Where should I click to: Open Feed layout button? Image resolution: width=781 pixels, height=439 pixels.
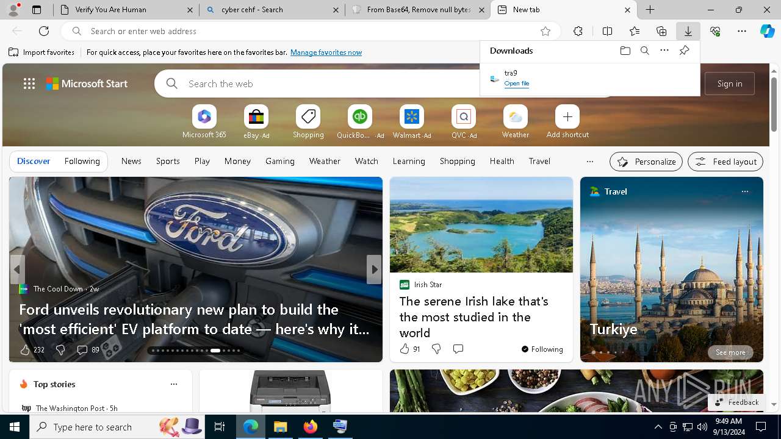click(x=725, y=162)
